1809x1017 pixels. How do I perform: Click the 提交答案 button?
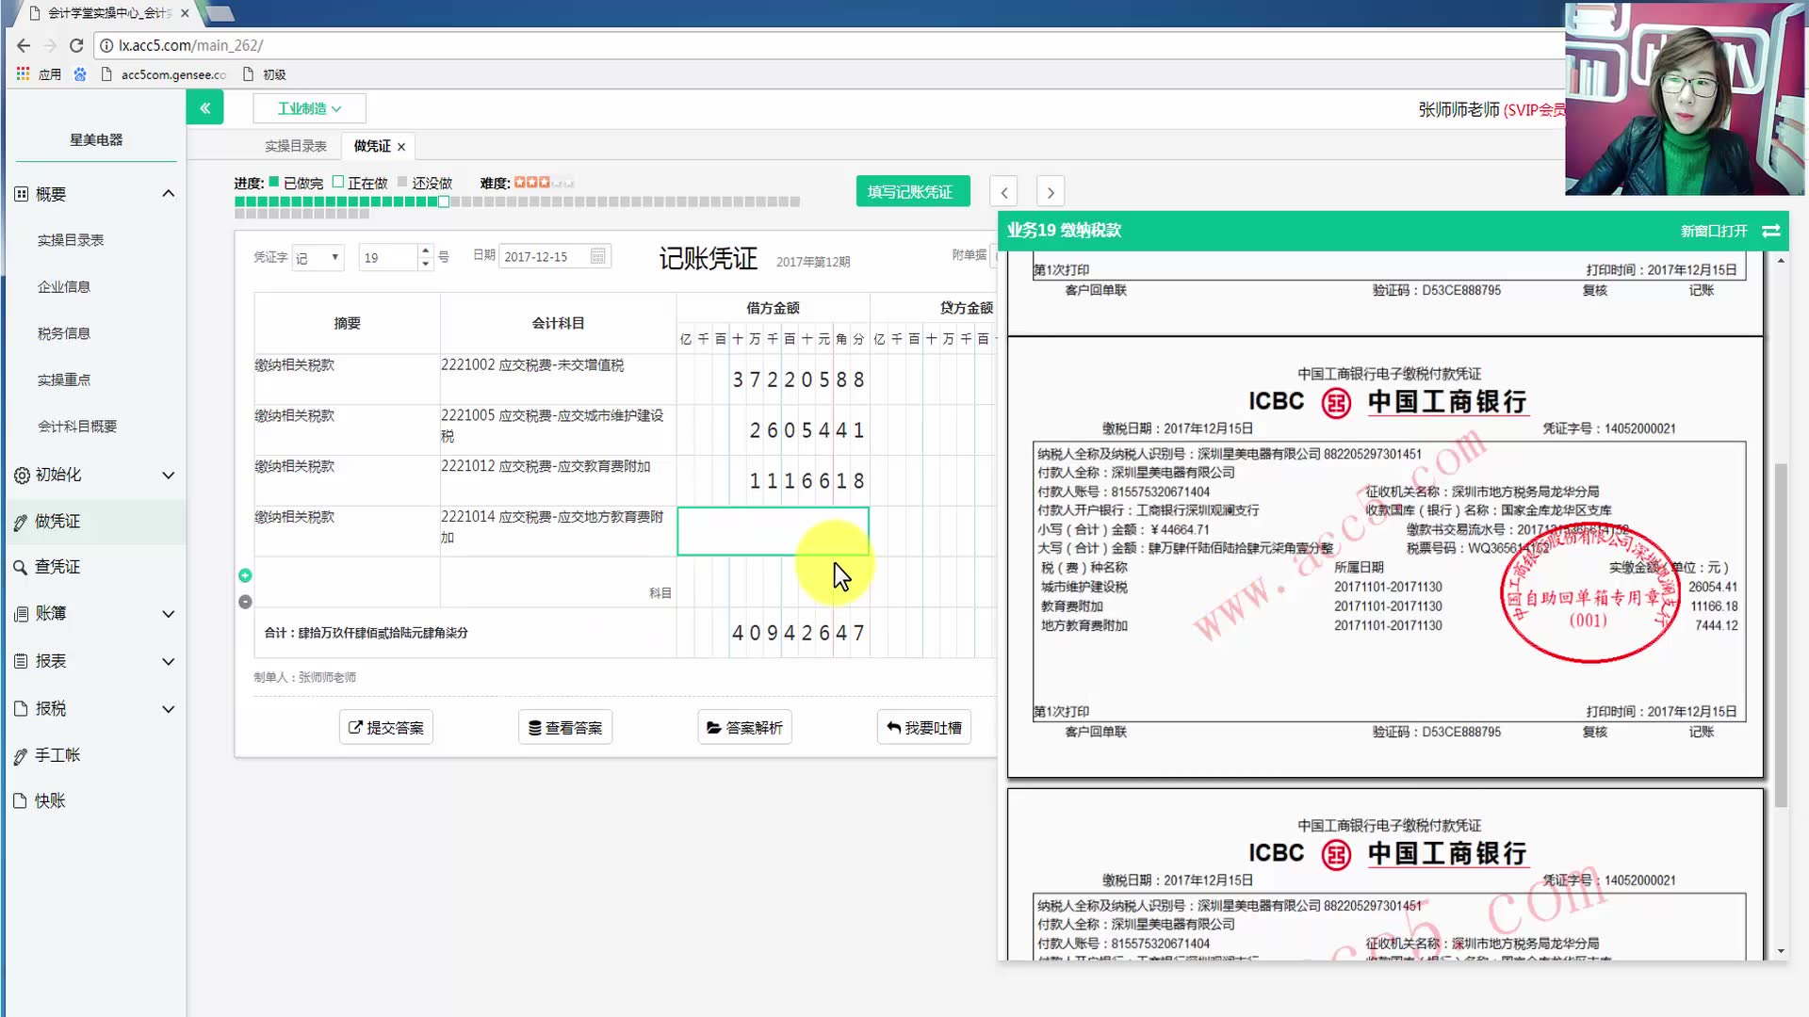tap(385, 726)
